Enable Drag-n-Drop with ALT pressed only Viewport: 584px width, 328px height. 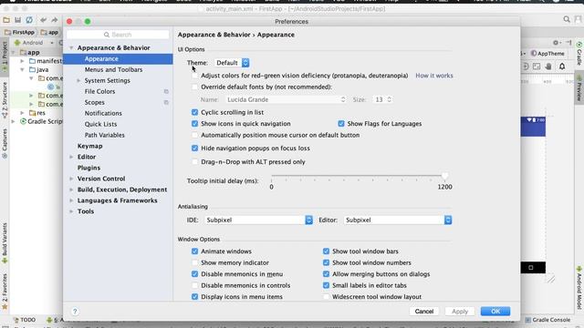[x=194, y=162]
